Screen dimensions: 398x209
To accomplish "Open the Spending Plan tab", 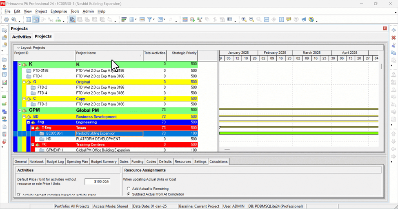I will (x=78, y=162).
